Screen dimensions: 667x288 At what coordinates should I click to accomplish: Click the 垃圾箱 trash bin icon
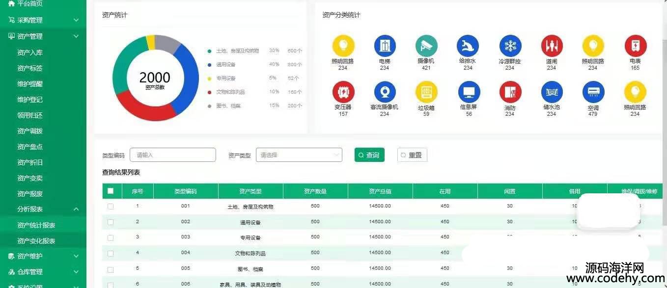click(426, 92)
